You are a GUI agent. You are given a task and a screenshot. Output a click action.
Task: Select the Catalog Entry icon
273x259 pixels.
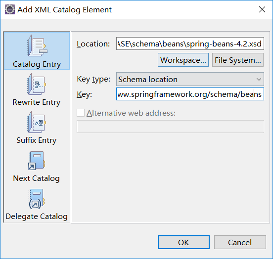tap(37, 46)
